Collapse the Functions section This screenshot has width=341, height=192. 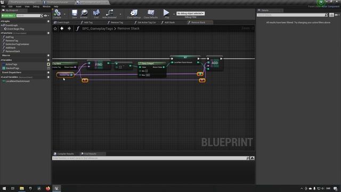pyautogui.click(x=1, y=33)
